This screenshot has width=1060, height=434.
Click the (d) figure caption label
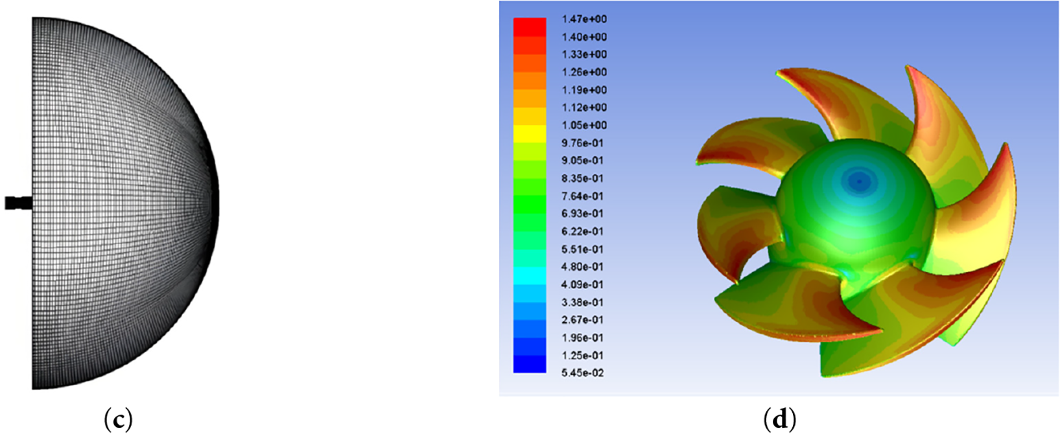[779, 420]
